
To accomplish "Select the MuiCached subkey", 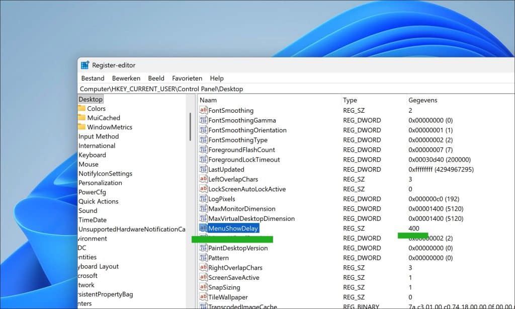I will pos(104,118).
